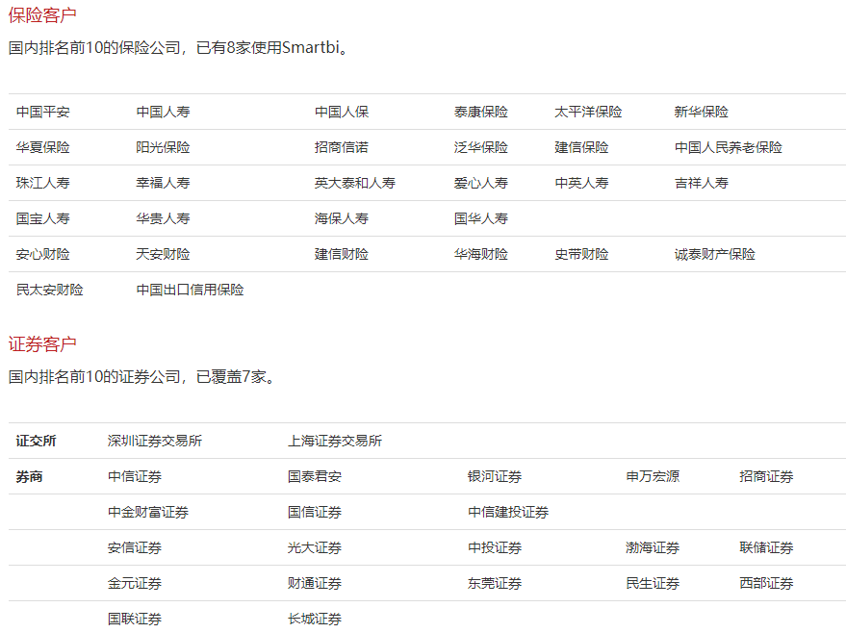Click the 中国人保 entry
846x633 pixels.
point(342,112)
